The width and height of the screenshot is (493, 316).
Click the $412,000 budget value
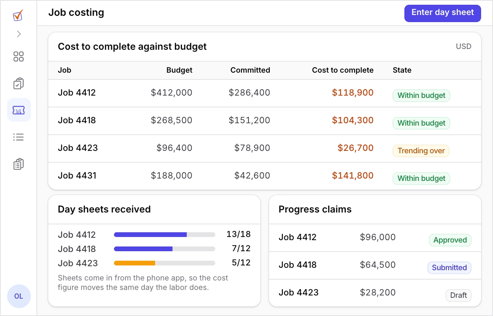[x=171, y=93]
